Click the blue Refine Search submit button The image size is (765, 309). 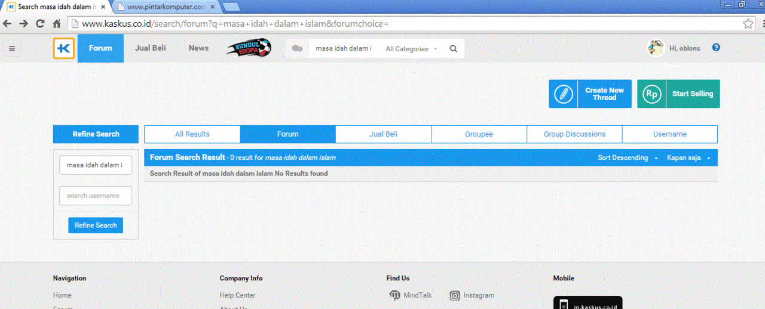(x=96, y=225)
